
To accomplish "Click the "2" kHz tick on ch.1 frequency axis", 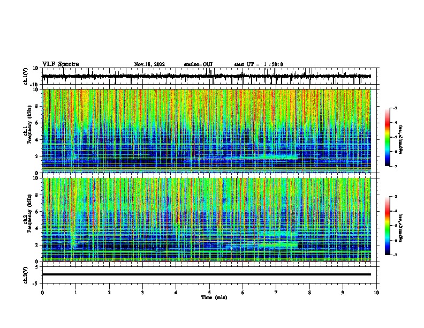I will pyautogui.click(x=37, y=156).
